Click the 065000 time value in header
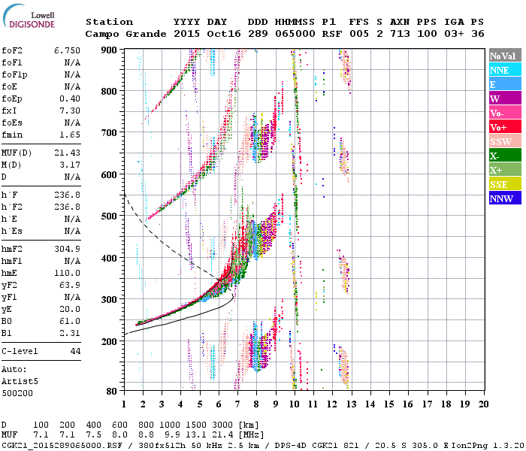 (x=295, y=35)
